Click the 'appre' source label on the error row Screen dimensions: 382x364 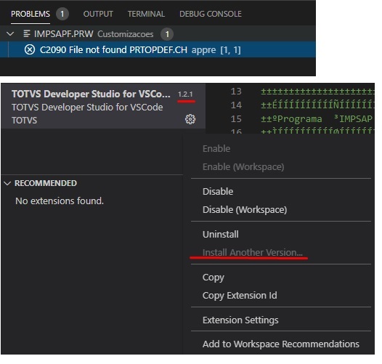[x=203, y=50]
